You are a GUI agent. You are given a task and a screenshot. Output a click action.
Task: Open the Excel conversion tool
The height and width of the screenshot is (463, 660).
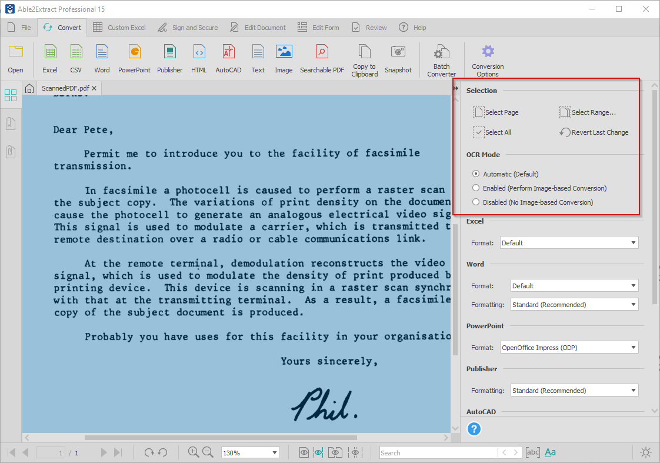49,57
